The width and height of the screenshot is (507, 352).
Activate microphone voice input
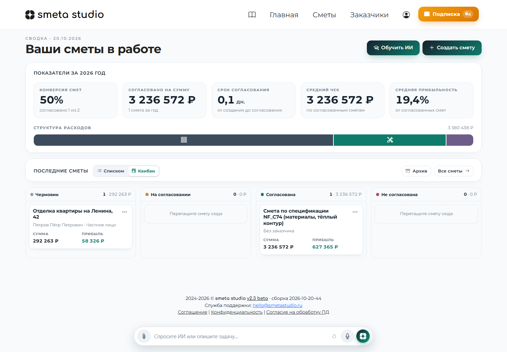(348, 337)
